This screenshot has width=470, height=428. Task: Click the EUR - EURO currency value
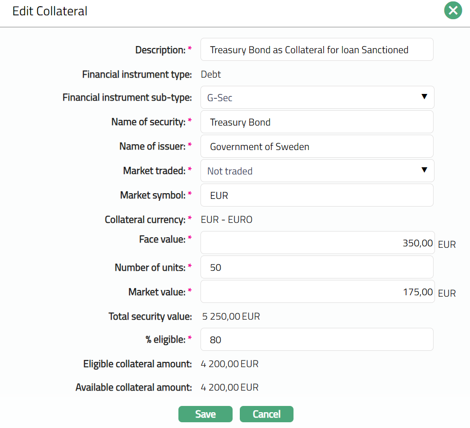[x=226, y=220]
